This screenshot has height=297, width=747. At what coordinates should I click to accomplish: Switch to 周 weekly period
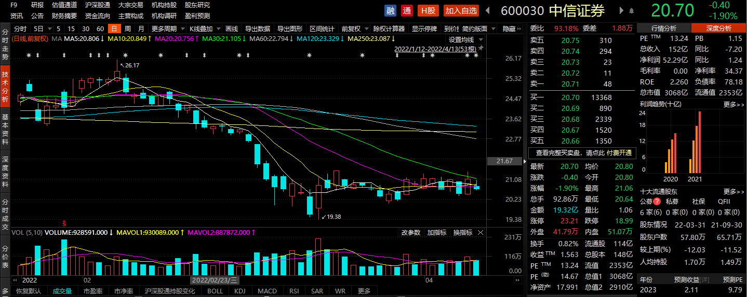127,29
